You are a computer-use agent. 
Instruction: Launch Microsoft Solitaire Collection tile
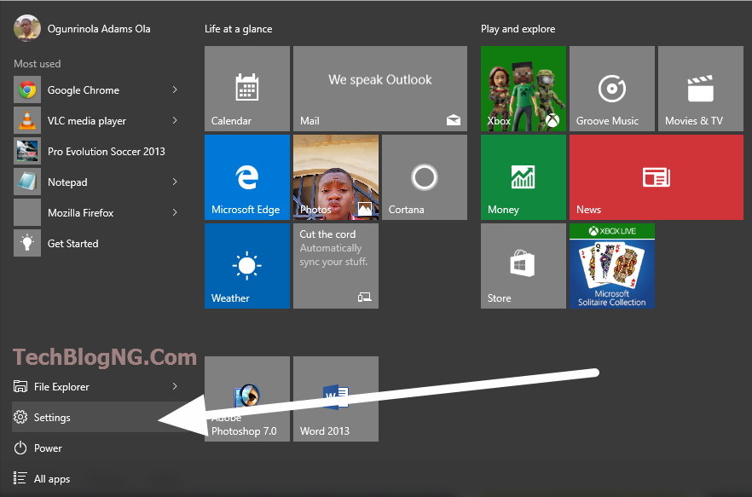[x=612, y=266]
